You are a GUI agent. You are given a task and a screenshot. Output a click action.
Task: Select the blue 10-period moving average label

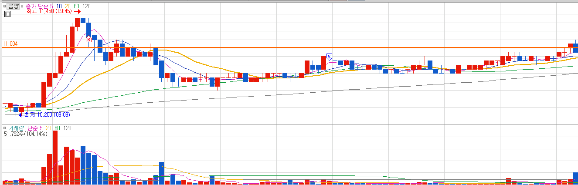(x=59, y=6)
